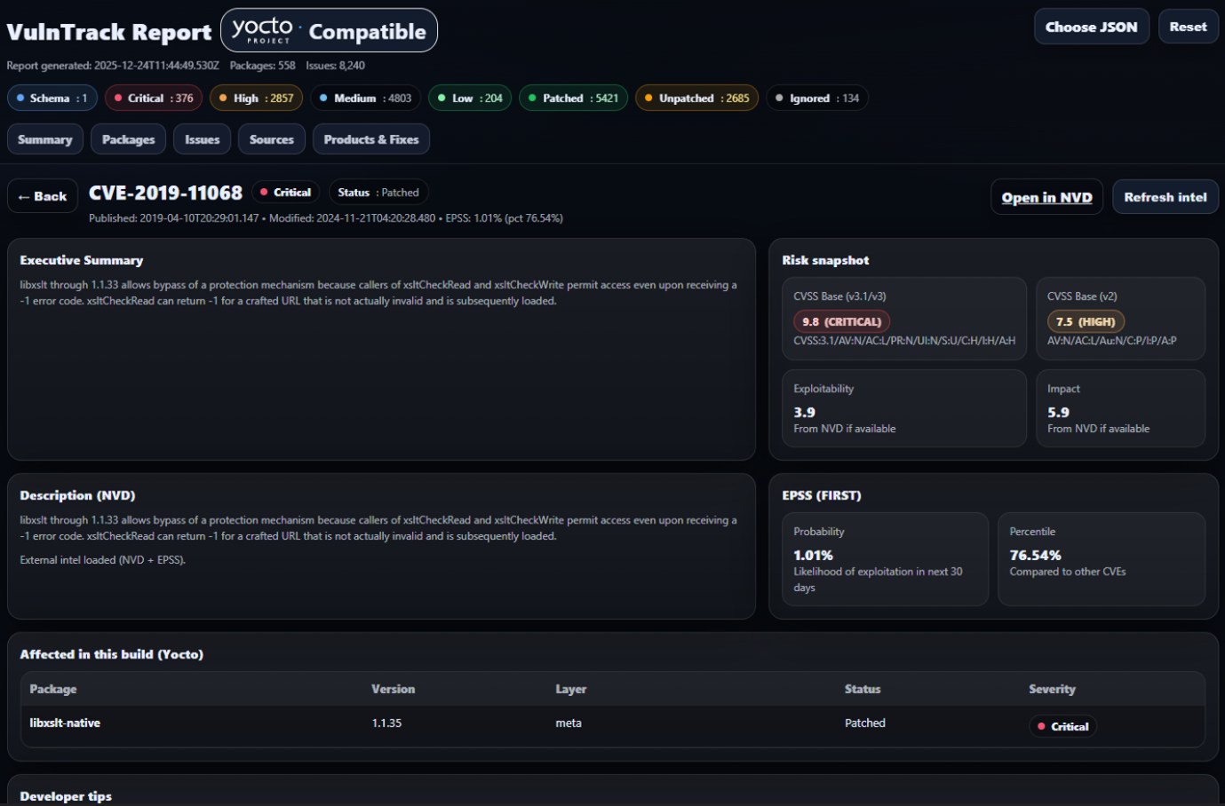Click the Critical severity pill in table row

(1062, 726)
